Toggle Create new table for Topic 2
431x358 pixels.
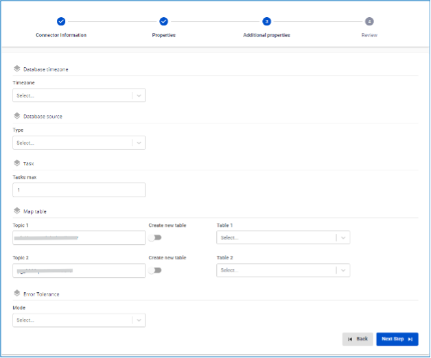(x=154, y=270)
